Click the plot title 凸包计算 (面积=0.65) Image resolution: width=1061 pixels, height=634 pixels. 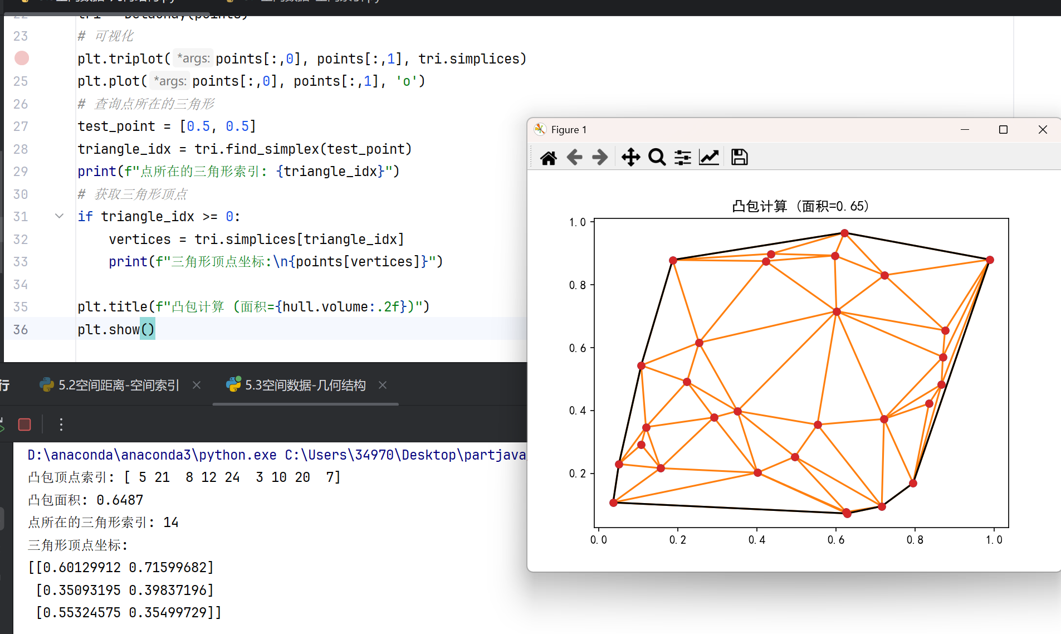[x=800, y=206]
